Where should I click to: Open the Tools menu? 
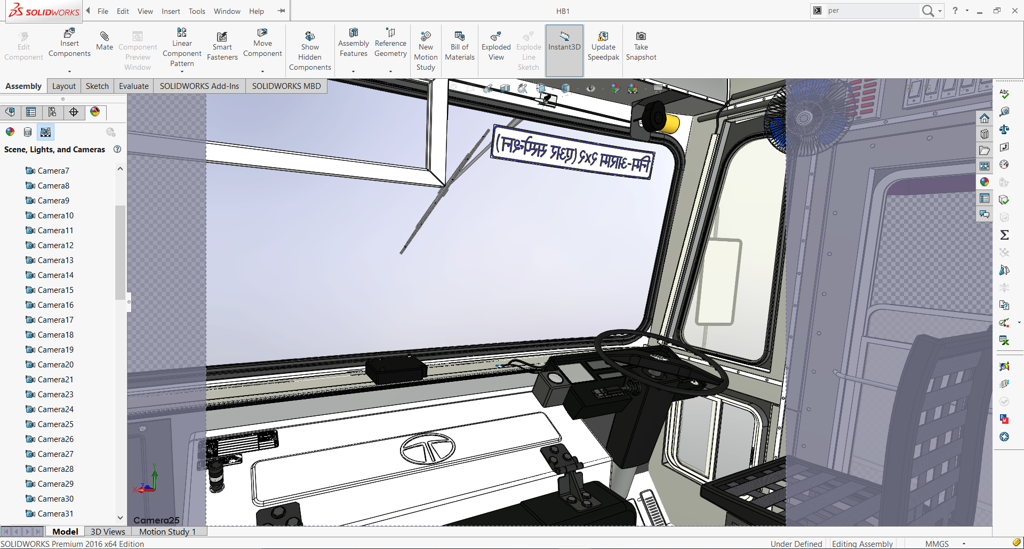(x=197, y=11)
